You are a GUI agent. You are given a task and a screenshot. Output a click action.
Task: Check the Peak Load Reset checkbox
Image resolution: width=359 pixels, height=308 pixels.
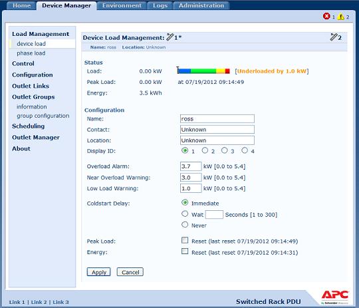coord(185,240)
